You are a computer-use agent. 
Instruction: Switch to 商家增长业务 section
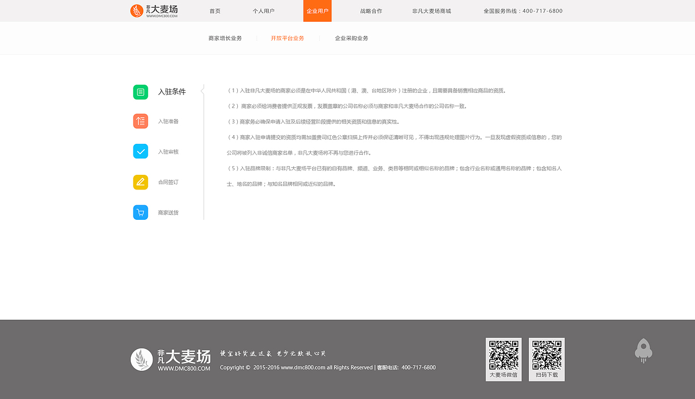pos(224,38)
